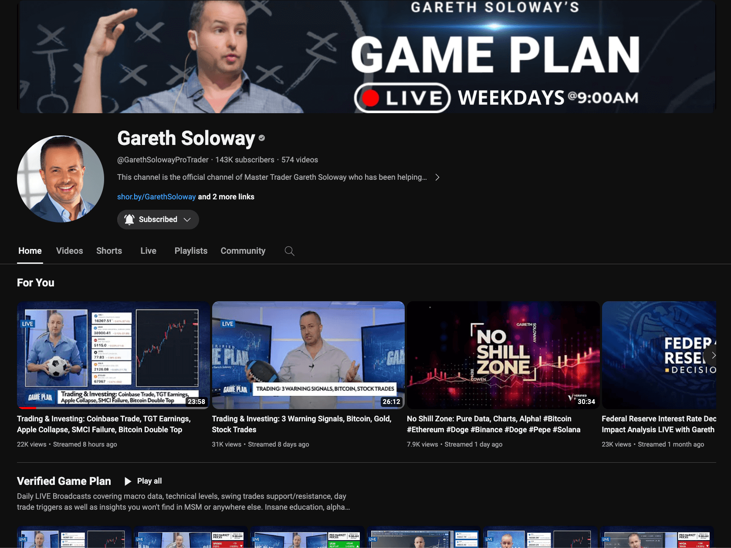Click the notification bell icon
The width and height of the screenshot is (731, 548).
[x=129, y=219]
